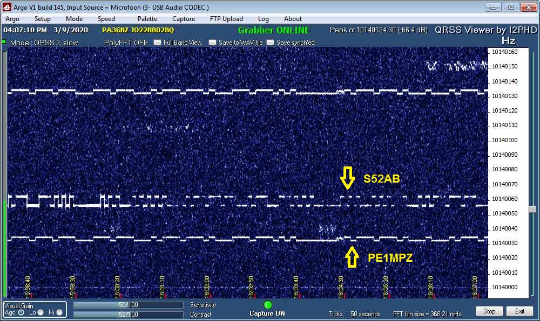Image resolution: width=540 pixels, height=321 pixels.
Task: Open the Palette menu
Action: pos(147,18)
